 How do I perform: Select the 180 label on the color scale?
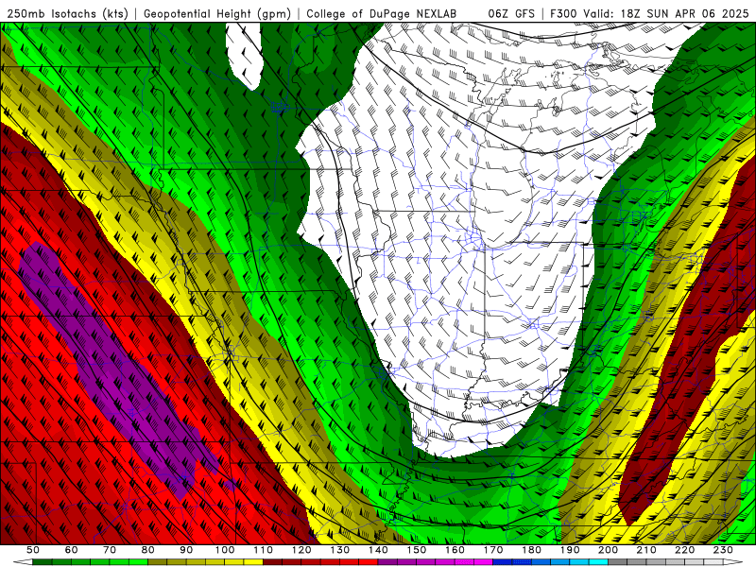point(531,550)
